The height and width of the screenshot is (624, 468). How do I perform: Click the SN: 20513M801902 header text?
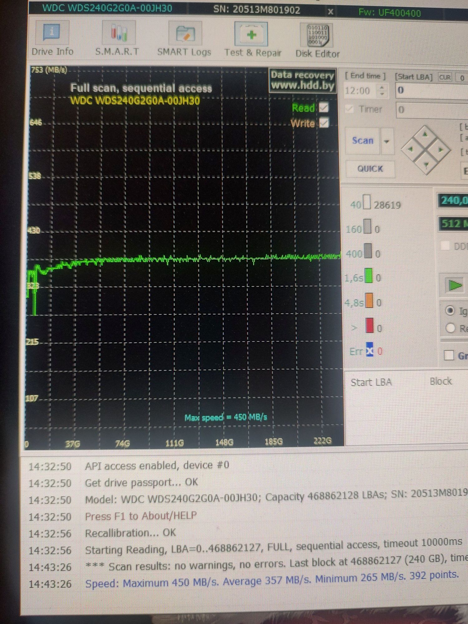[256, 10]
